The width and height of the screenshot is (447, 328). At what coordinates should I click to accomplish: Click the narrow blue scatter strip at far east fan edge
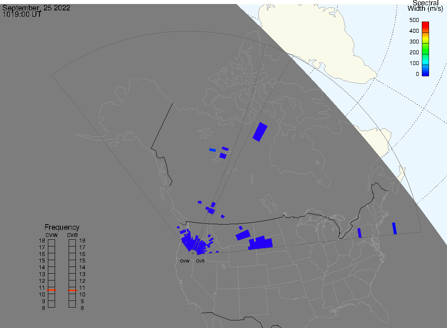[x=394, y=229]
